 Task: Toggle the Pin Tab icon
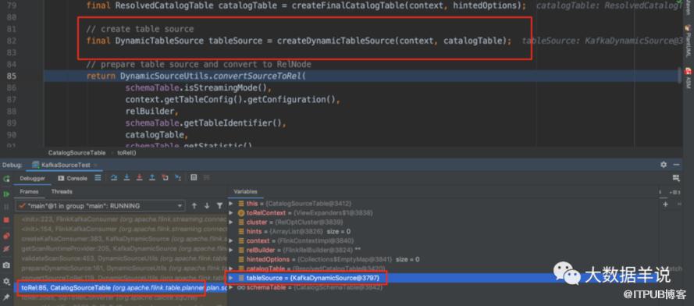coord(6,297)
